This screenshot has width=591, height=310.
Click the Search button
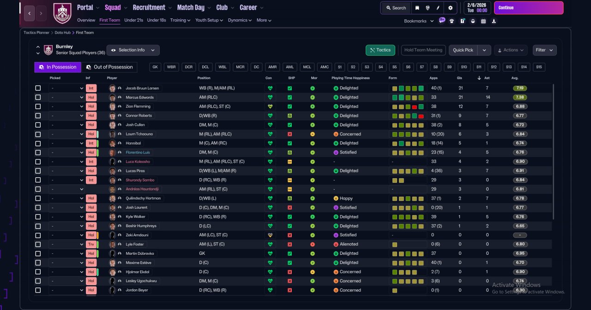pos(396,8)
